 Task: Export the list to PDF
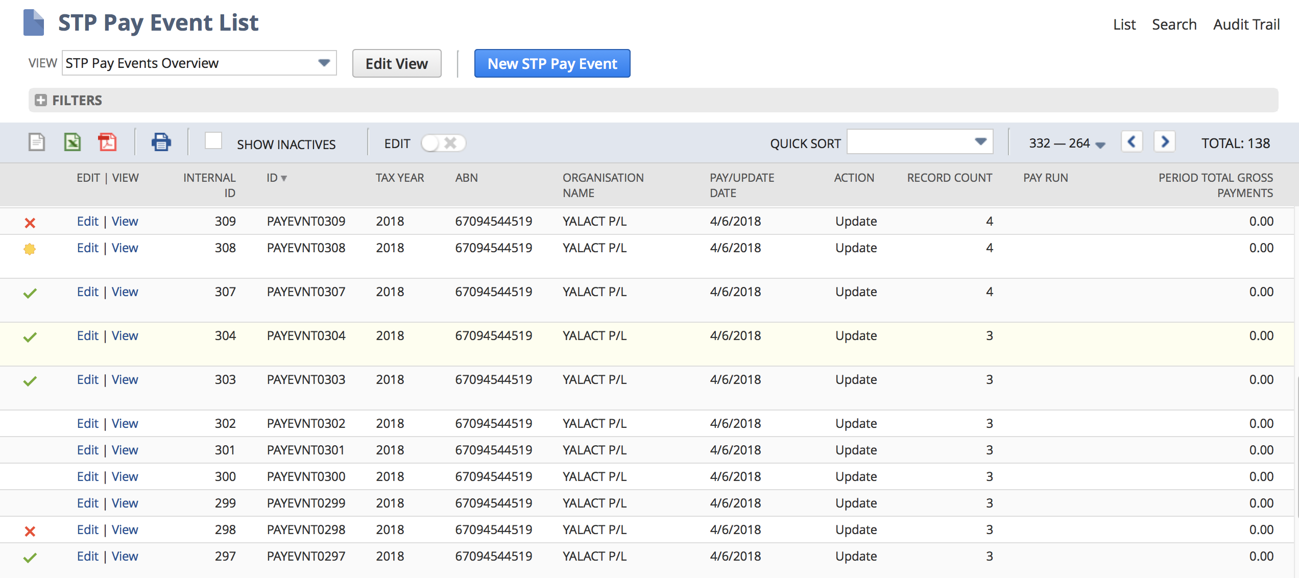point(108,142)
